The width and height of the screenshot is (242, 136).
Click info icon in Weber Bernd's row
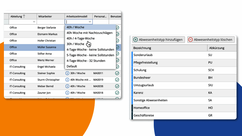tap(67, 86)
